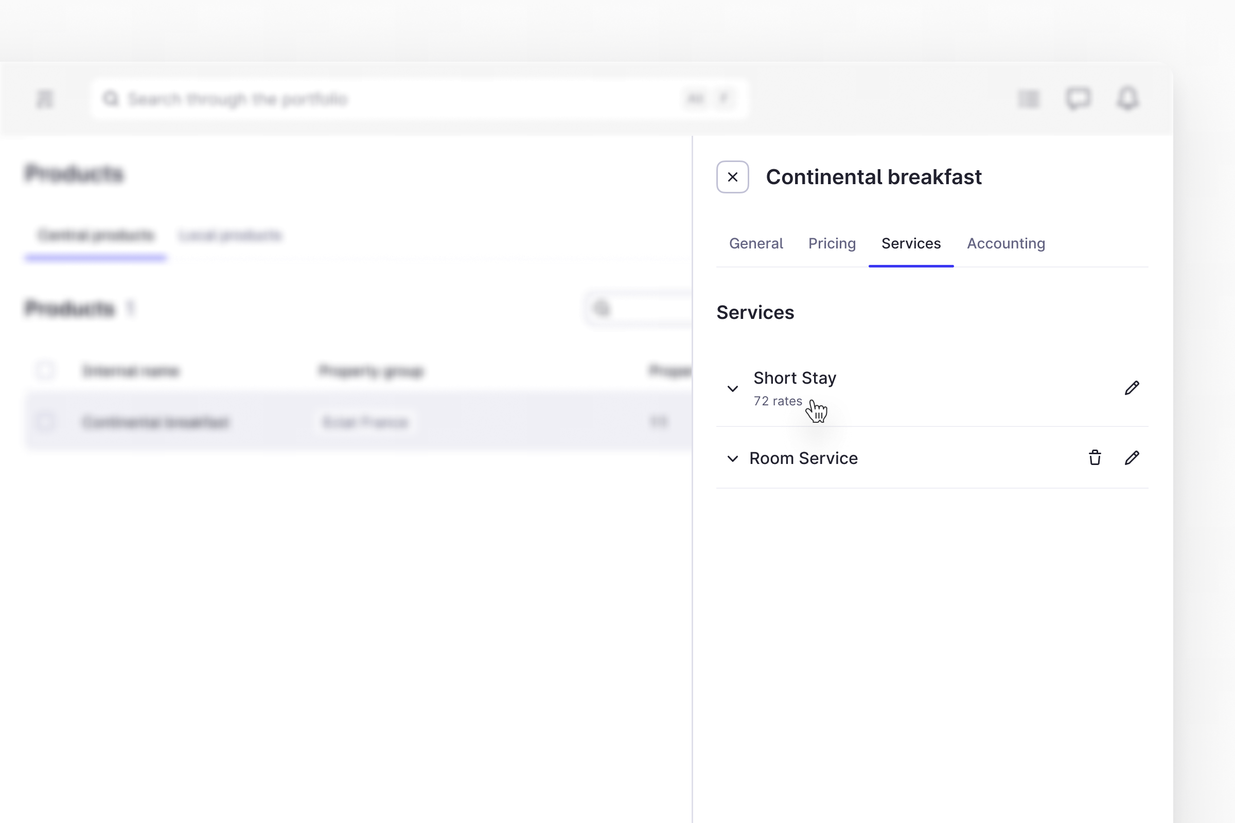Viewport: 1235px width, 823px height.
Task: Edit the Room Service entry
Action: 1132,458
